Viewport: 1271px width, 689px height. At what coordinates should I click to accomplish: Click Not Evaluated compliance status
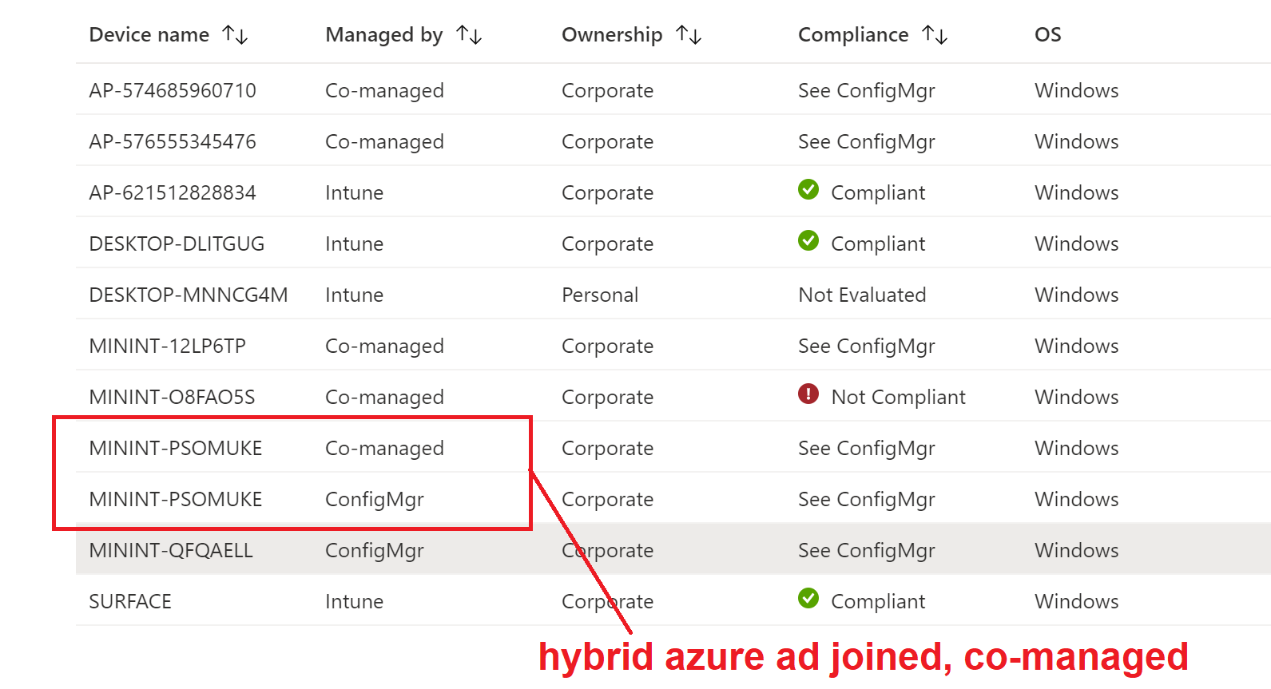tap(862, 295)
